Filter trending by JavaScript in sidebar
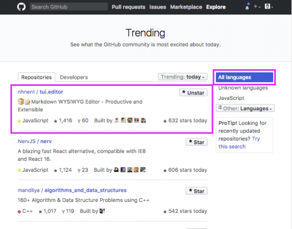The image size is (292, 229). coord(231,98)
